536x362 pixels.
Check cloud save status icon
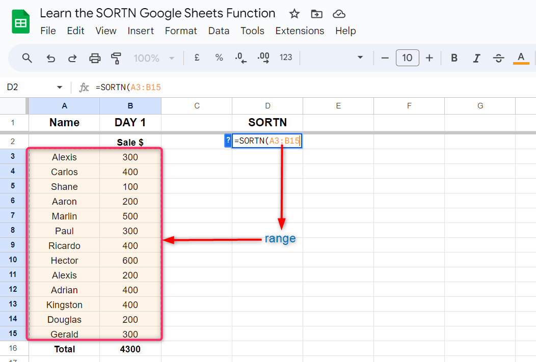(x=339, y=14)
